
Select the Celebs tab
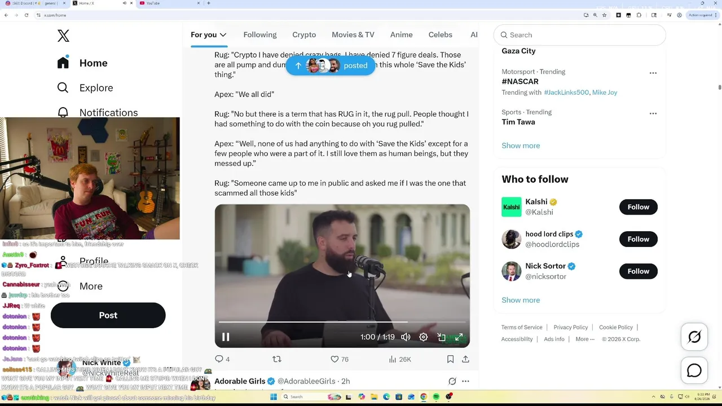(441, 34)
